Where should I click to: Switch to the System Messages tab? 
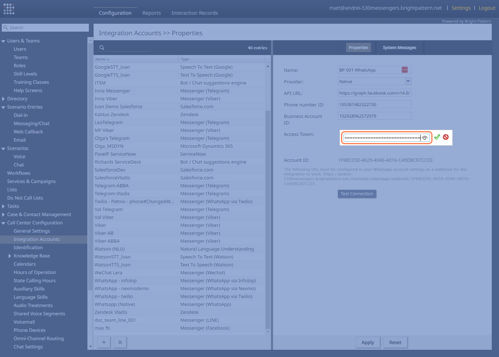coord(399,47)
